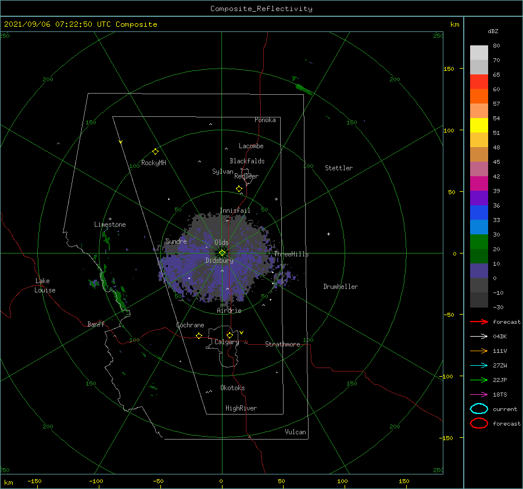Viewport: 523px width, 489px height.
Task: Click the Composite_Reflectivity title
Action: click(x=261, y=9)
